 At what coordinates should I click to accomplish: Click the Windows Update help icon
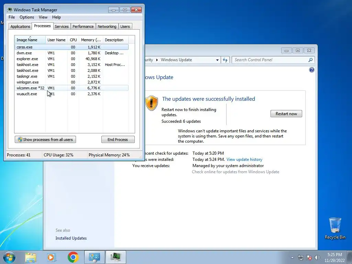tap(311, 70)
